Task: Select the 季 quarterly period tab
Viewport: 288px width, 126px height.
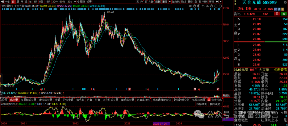Action: tap(26, 2)
